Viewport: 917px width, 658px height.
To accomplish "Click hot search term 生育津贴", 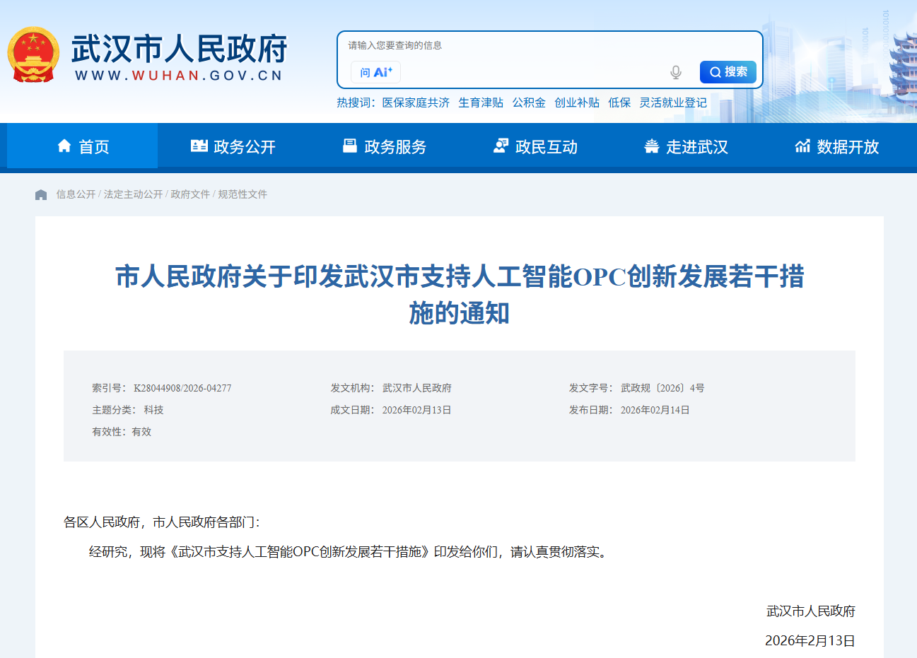I will tap(481, 102).
